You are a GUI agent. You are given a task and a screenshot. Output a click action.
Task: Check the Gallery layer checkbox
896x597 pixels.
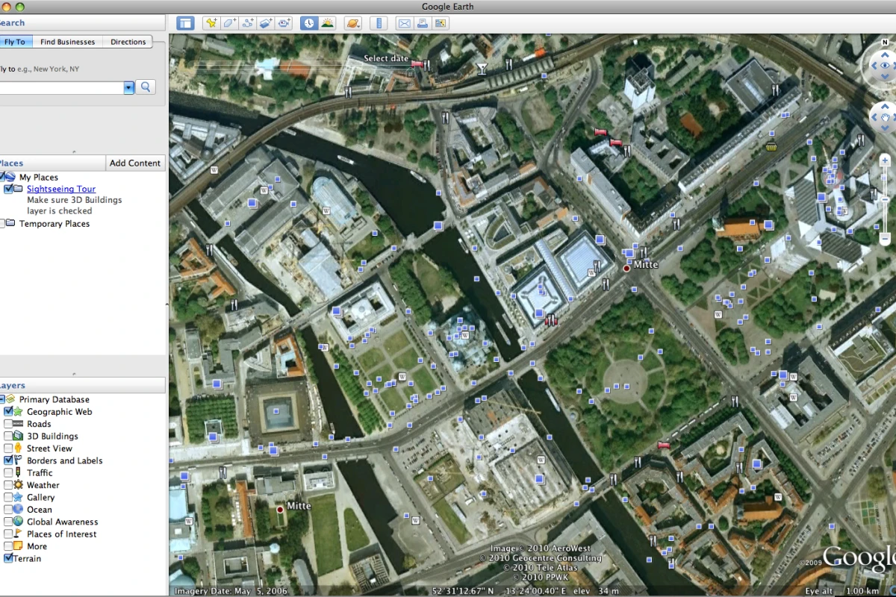pos(9,497)
